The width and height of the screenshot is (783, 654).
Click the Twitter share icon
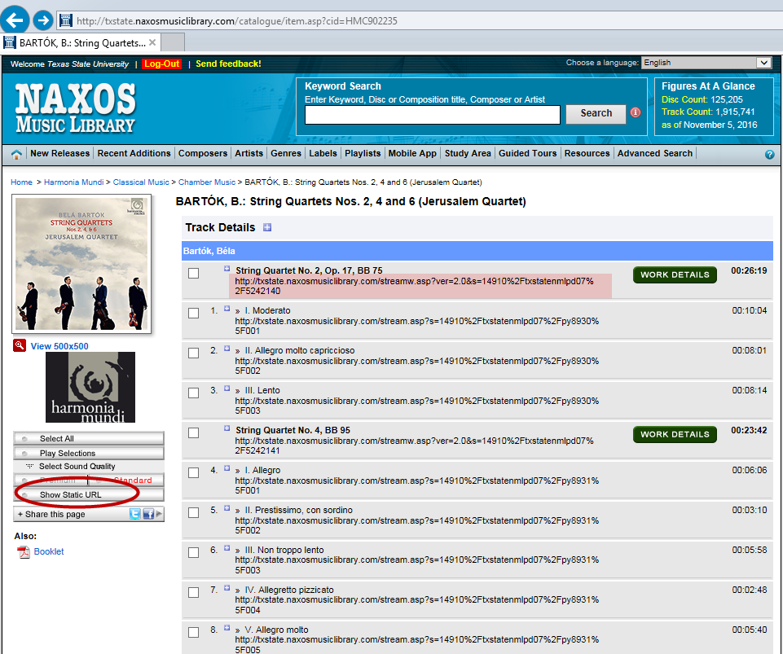coord(134,514)
